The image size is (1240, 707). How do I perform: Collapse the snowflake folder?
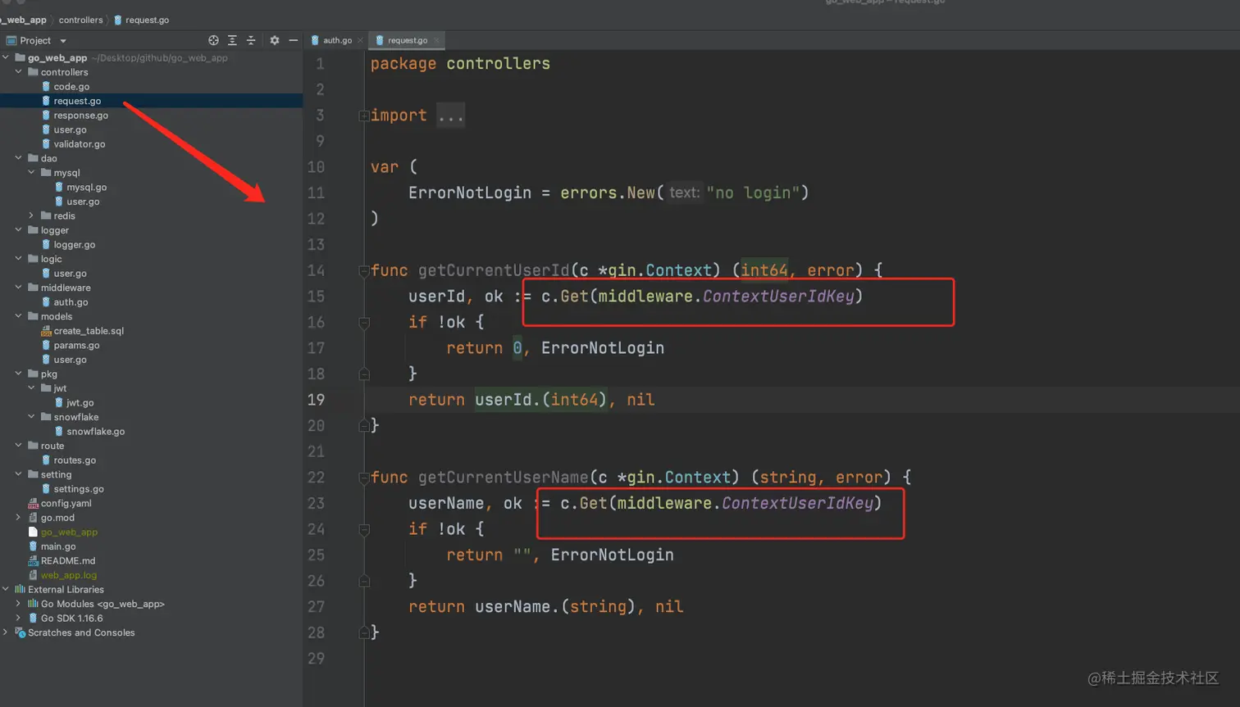(32, 417)
